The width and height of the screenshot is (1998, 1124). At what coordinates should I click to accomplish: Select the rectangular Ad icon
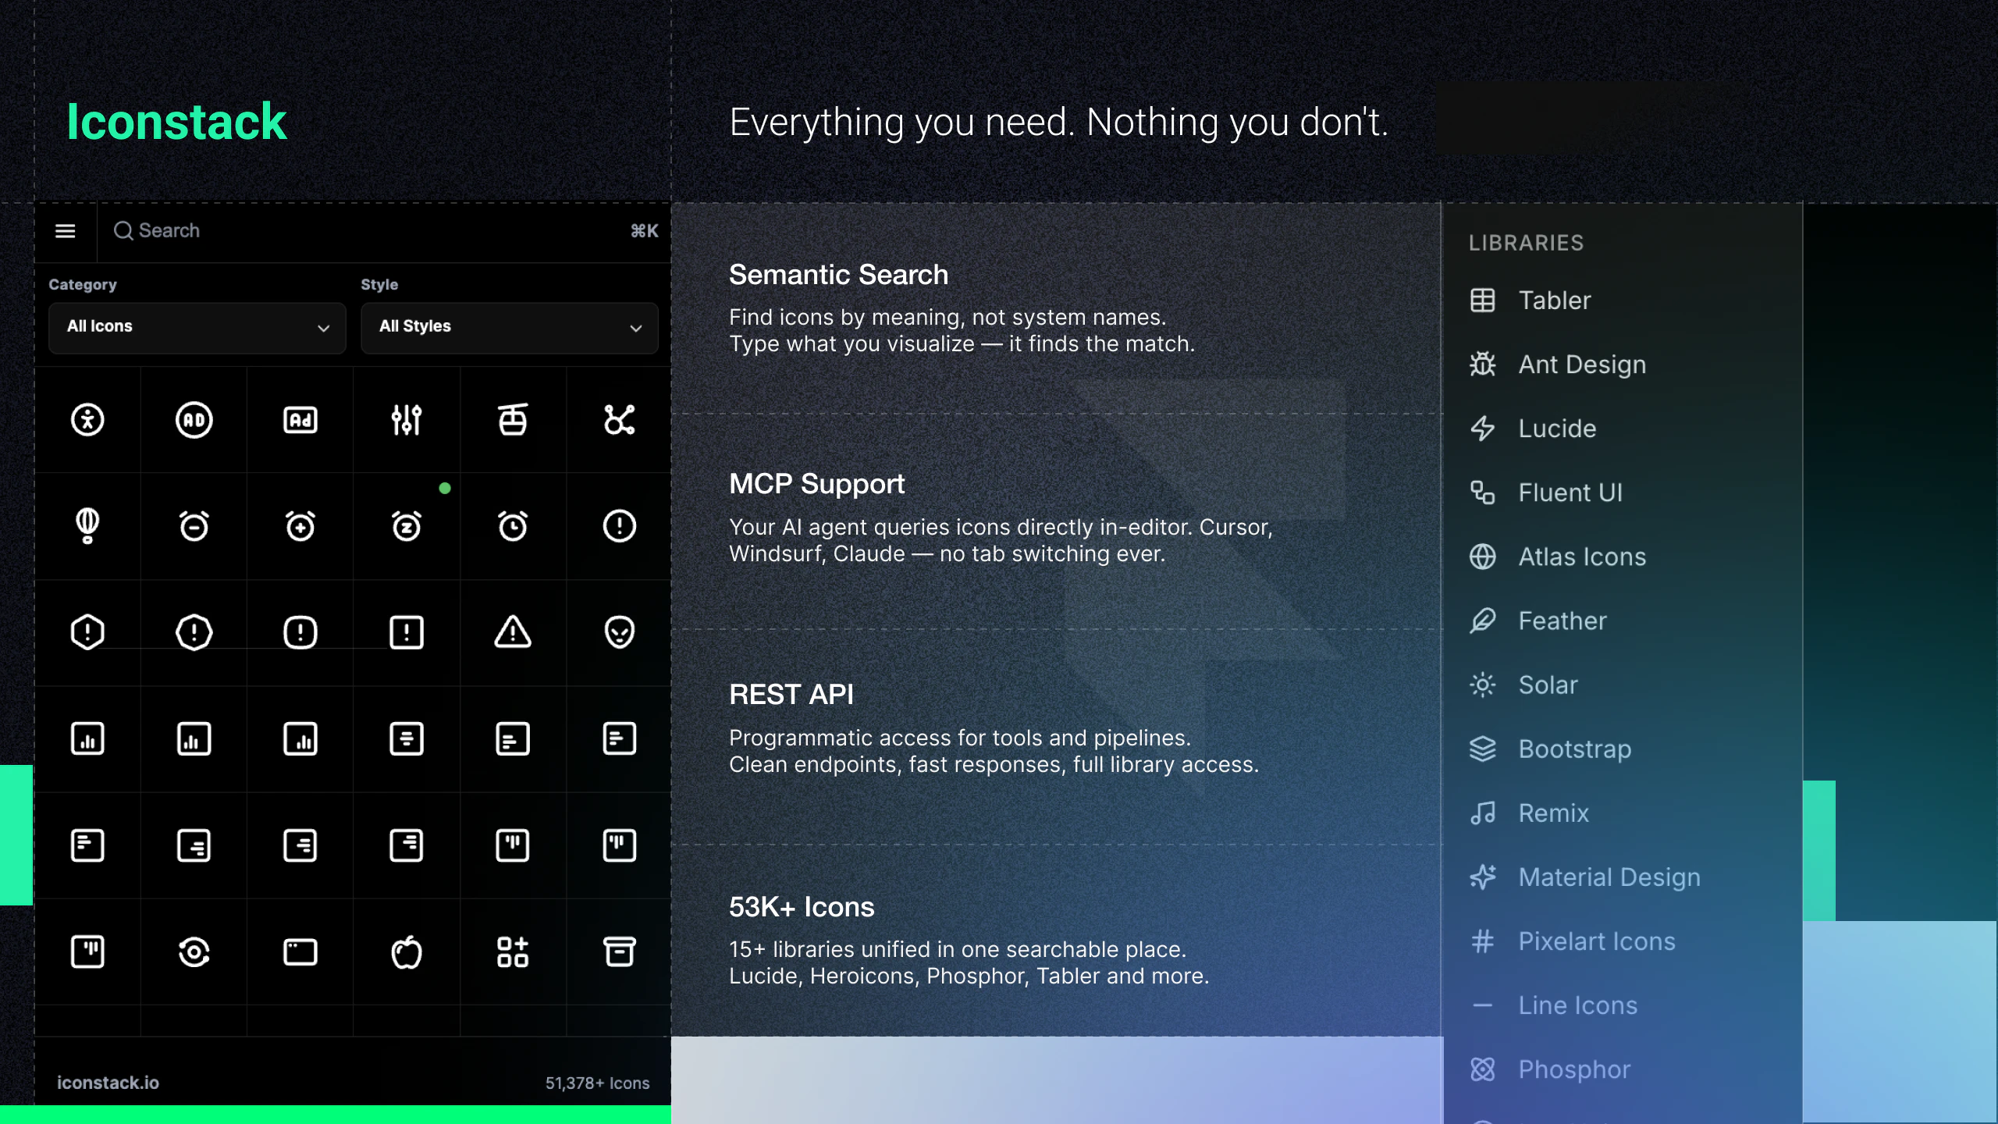(x=300, y=420)
